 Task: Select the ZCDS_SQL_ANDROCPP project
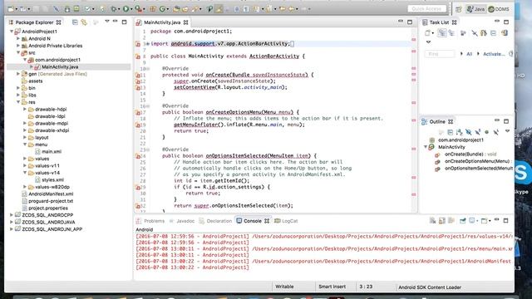(x=47, y=215)
